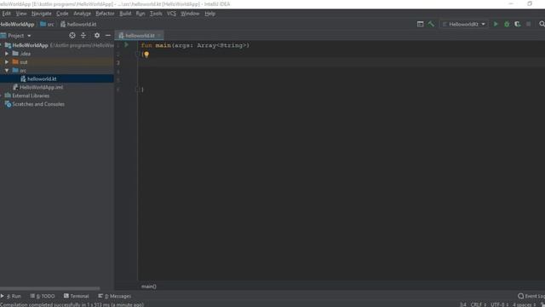Open the VCS menu

[171, 14]
